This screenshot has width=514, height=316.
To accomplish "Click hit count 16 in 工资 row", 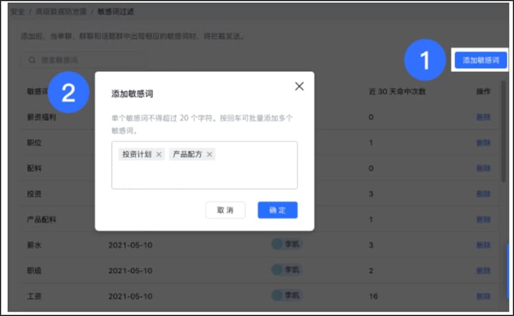I will 373,296.
